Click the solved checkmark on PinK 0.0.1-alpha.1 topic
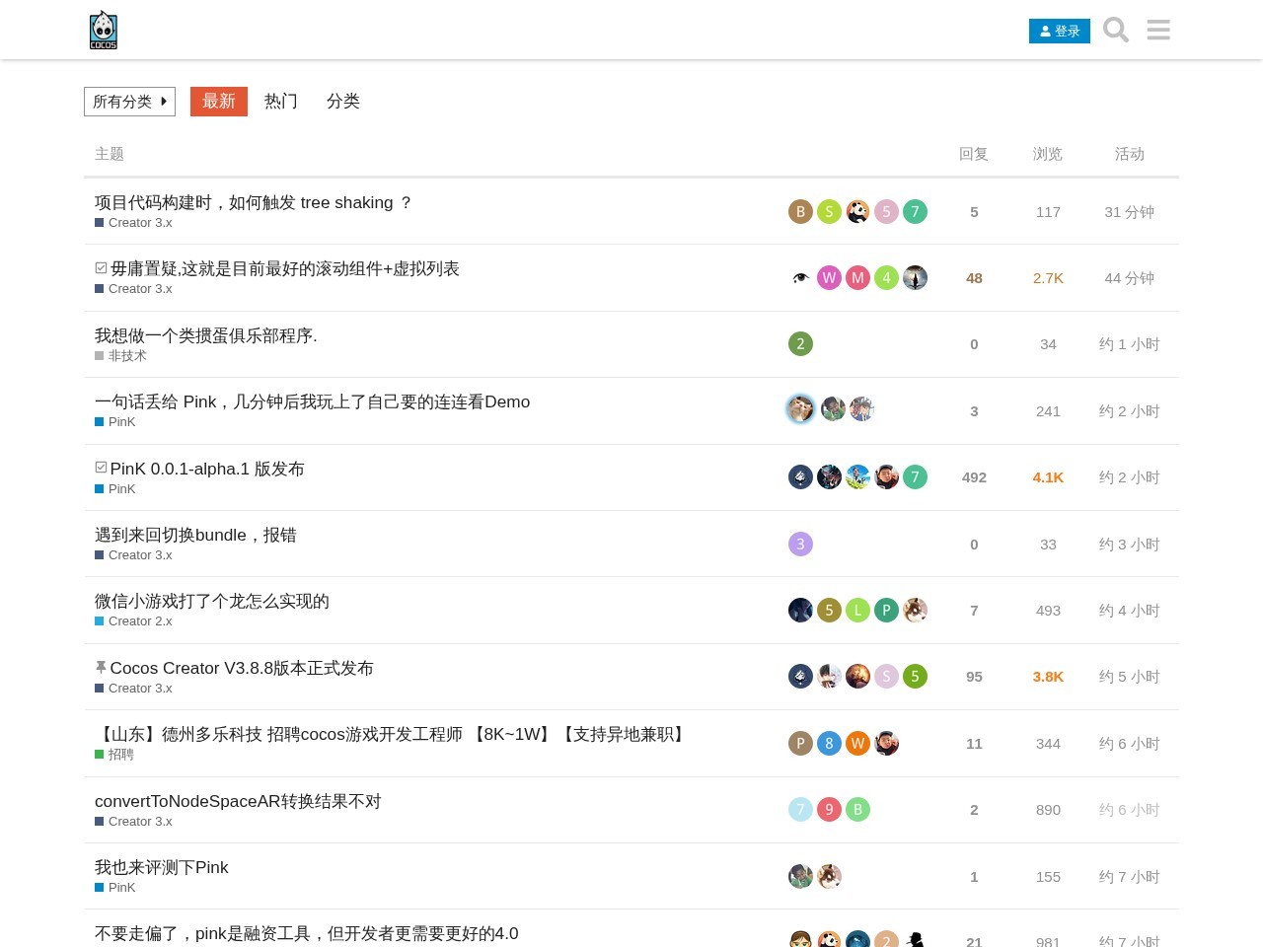Screen dimensions: 1263x947 pyautogui.click(x=100, y=466)
